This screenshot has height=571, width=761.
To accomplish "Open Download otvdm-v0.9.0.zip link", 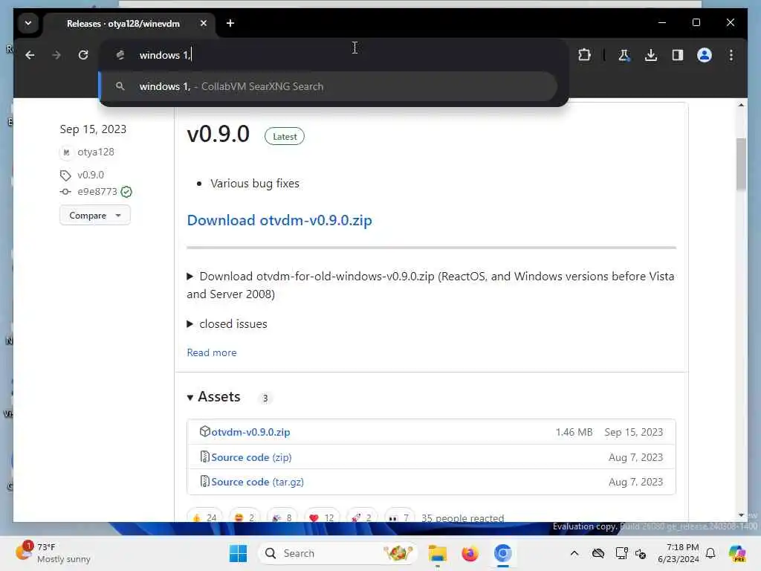I will pos(279,220).
